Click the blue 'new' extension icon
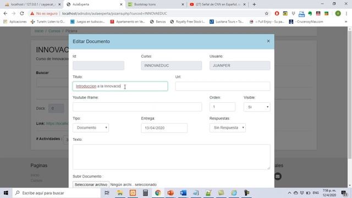The image size is (352, 198). pyautogui.click(x=301, y=14)
